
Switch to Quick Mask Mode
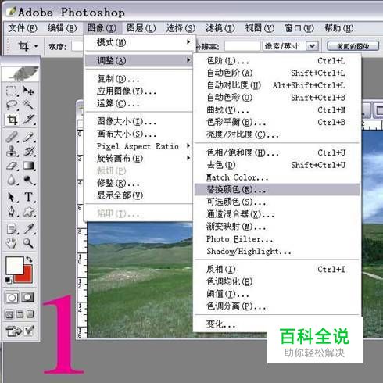point(27,297)
